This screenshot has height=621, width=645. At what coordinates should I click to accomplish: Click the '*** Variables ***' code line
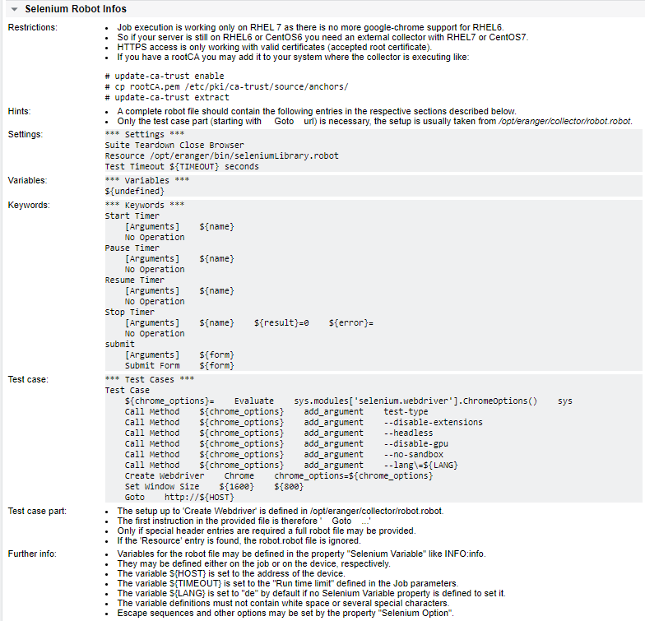[146, 181]
